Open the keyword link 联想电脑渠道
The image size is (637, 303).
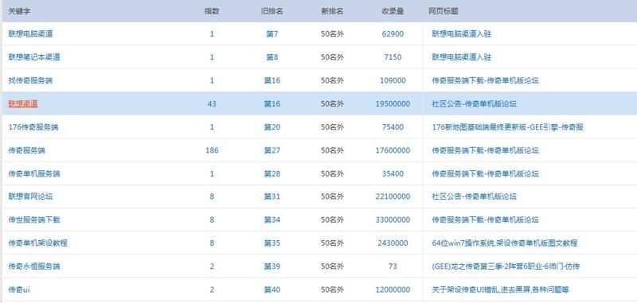(x=30, y=34)
